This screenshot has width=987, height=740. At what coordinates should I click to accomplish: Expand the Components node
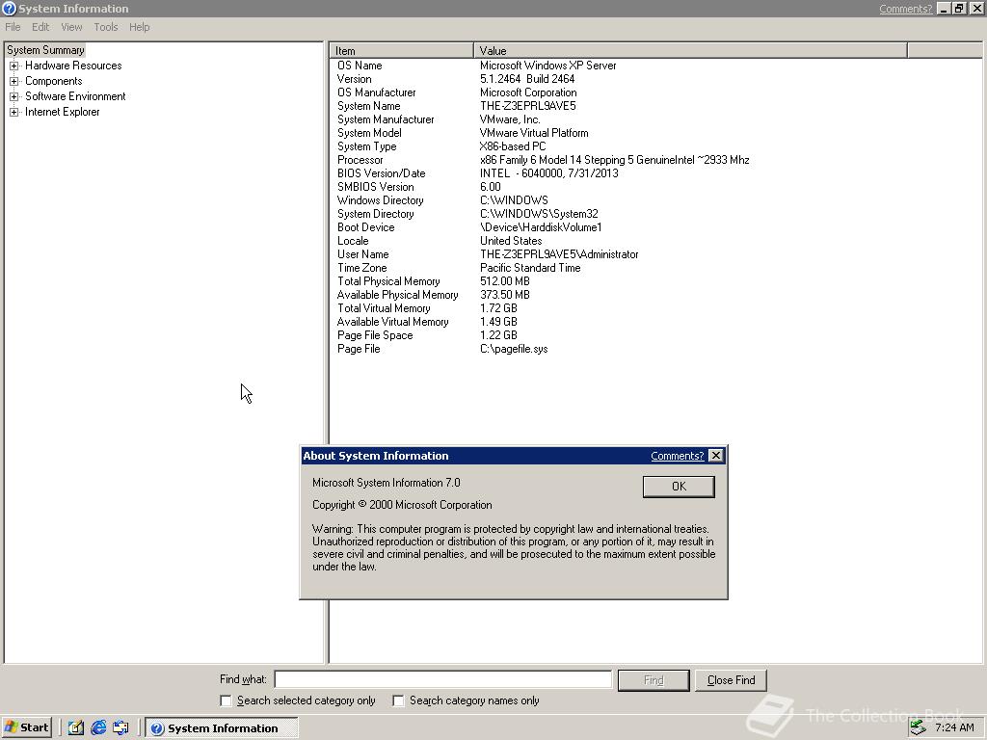pyautogui.click(x=13, y=81)
